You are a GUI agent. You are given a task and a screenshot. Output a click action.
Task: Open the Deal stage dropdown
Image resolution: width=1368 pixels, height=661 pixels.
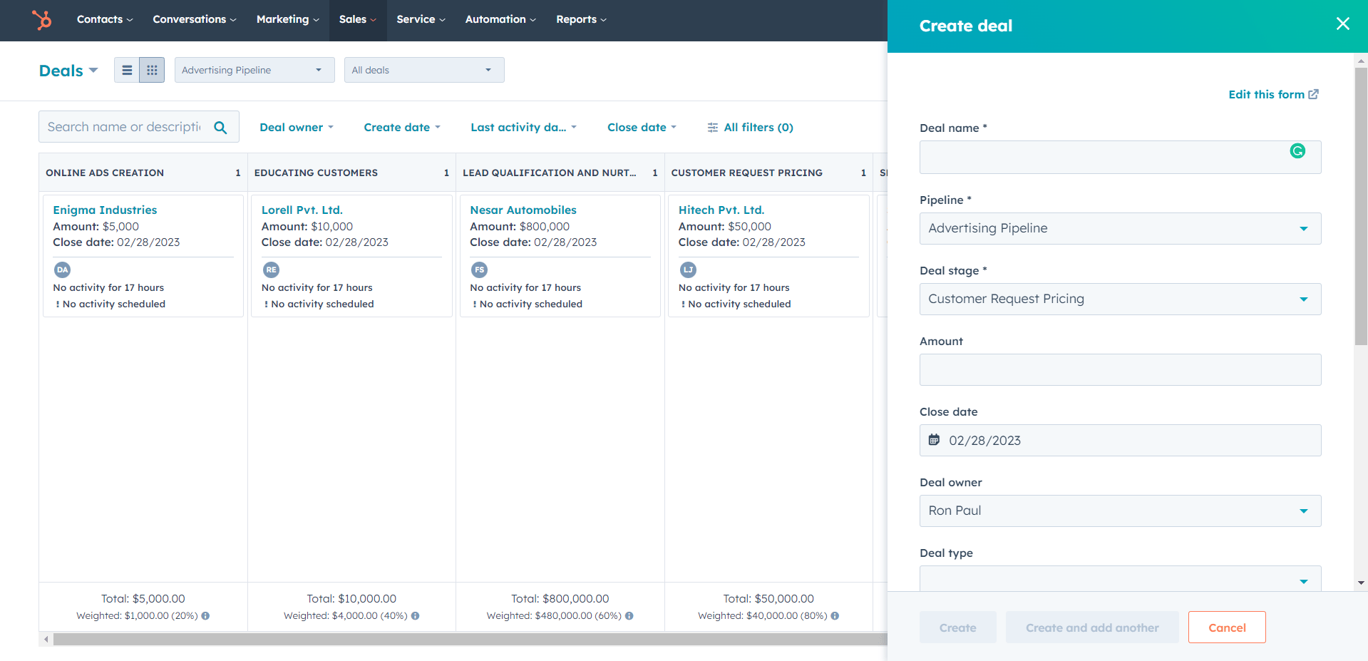pos(1120,299)
